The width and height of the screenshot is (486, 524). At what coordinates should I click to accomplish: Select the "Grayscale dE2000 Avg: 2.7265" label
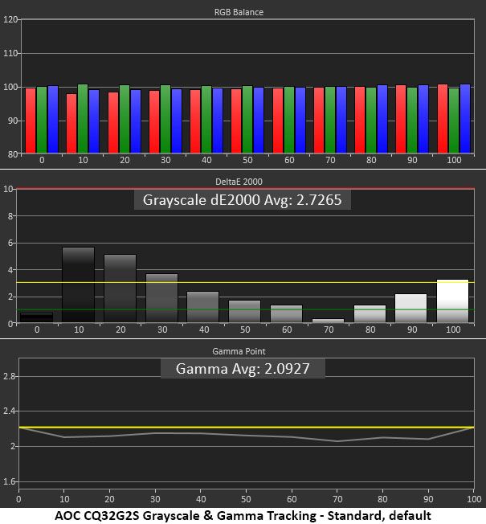click(x=242, y=200)
